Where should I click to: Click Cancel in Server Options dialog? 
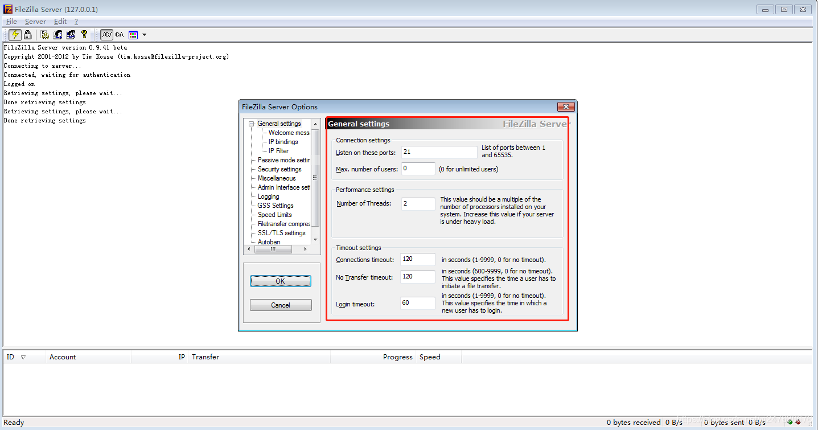[x=281, y=305]
